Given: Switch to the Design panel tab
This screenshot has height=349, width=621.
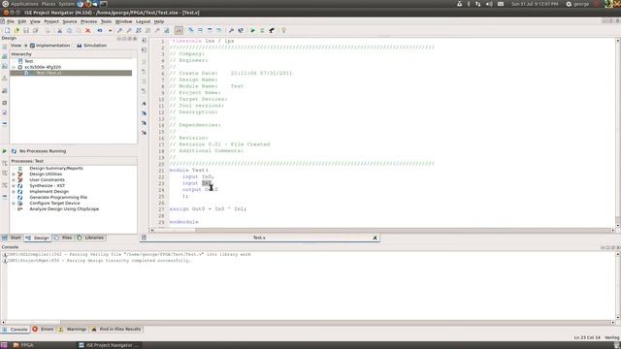Looking at the screenshot, I should pos(37,238).
